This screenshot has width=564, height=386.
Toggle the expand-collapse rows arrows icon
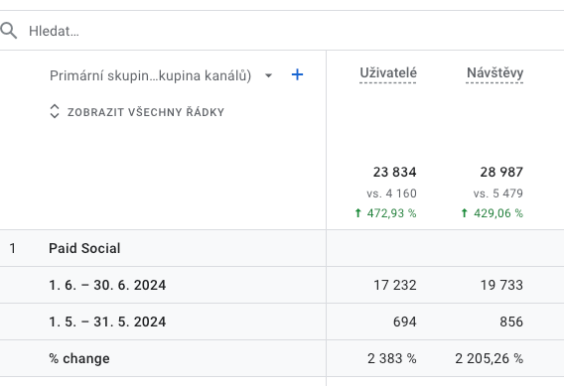click(x=54, y=111)
